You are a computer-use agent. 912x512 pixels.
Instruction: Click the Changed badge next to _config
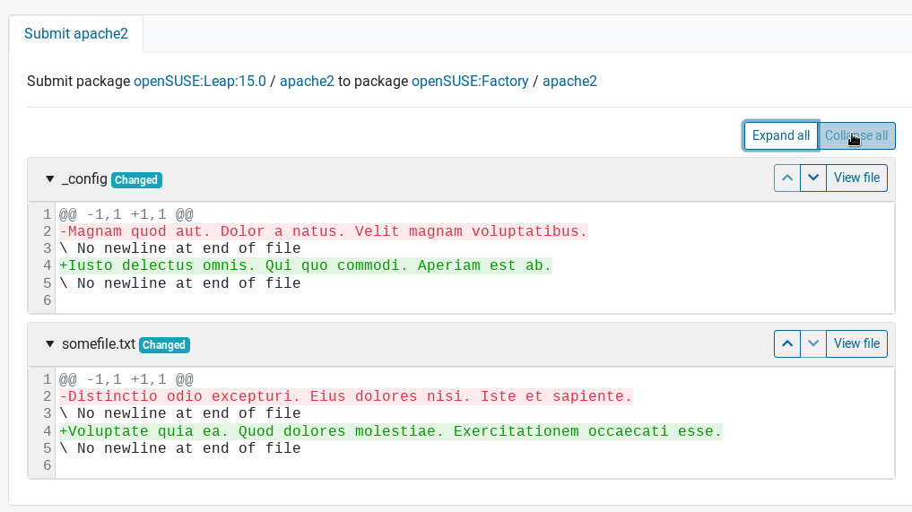click(x=136, y=180)
